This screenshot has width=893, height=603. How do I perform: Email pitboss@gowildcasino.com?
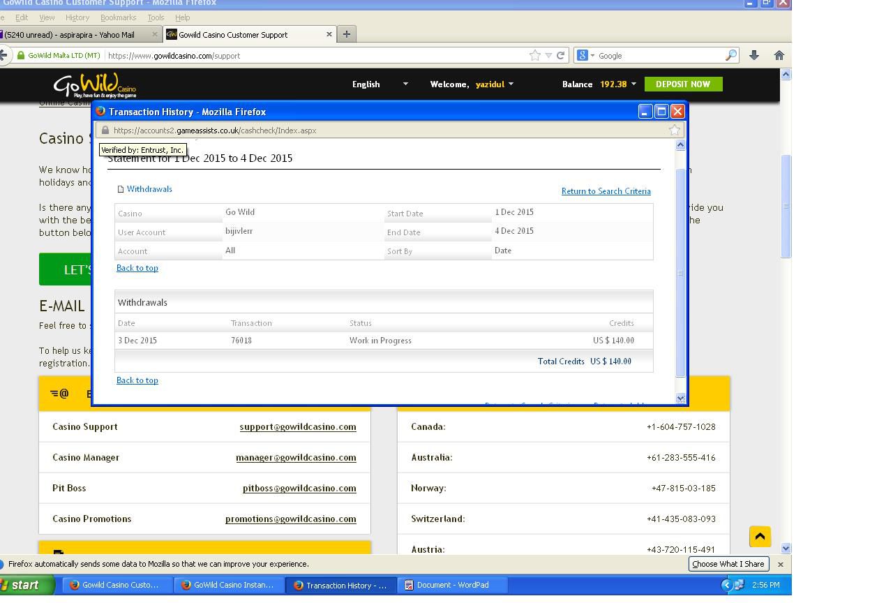point(299,489)
